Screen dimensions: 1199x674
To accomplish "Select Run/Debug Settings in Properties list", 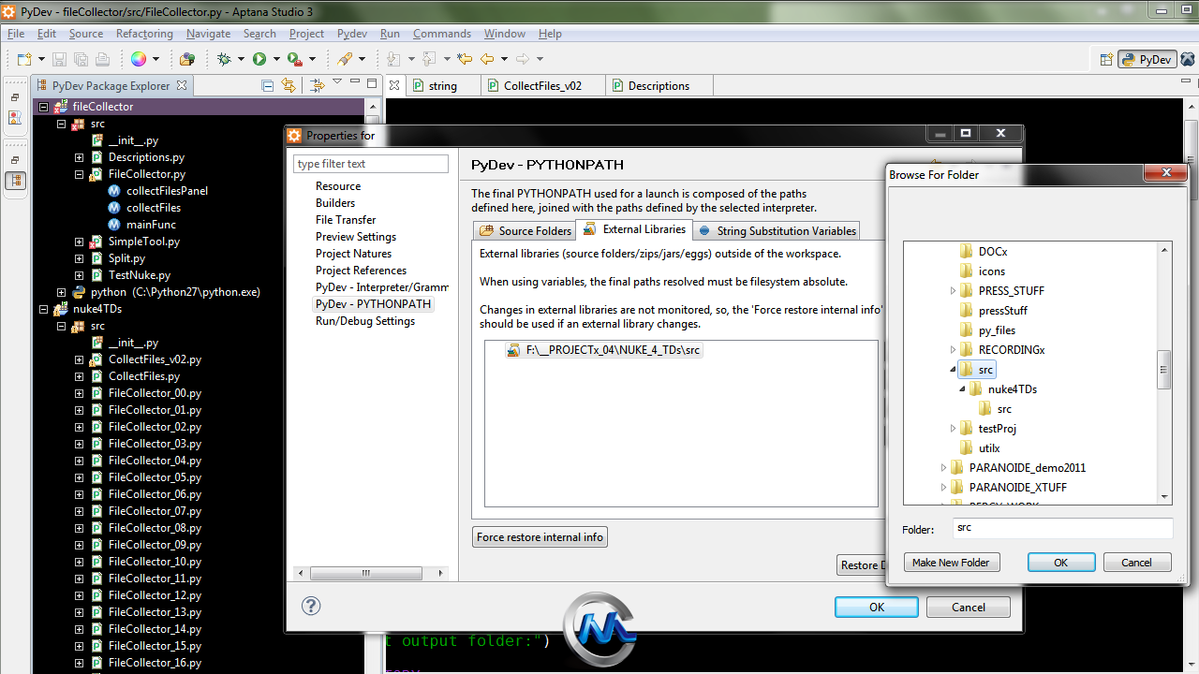I will click(365, 321).
